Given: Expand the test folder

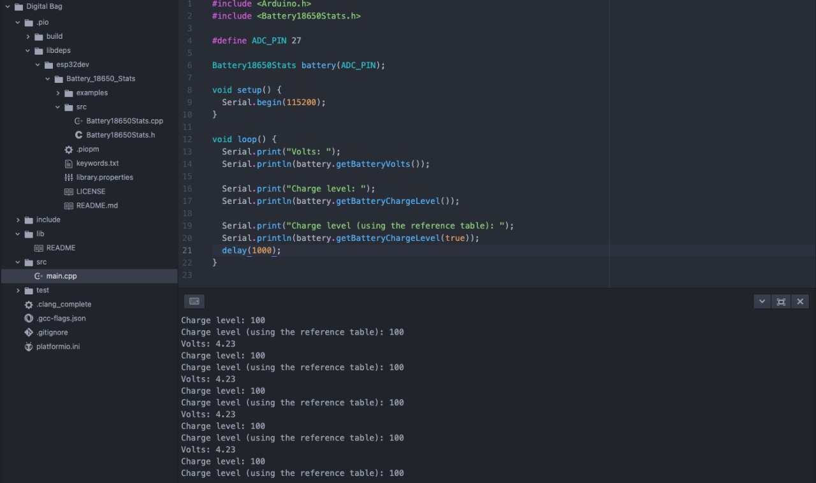Looking at the screenshot, I should pyautogui.click(x=42, y=291).
